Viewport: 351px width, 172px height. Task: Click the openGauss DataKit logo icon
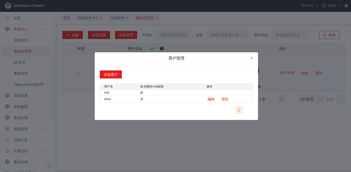8,5
